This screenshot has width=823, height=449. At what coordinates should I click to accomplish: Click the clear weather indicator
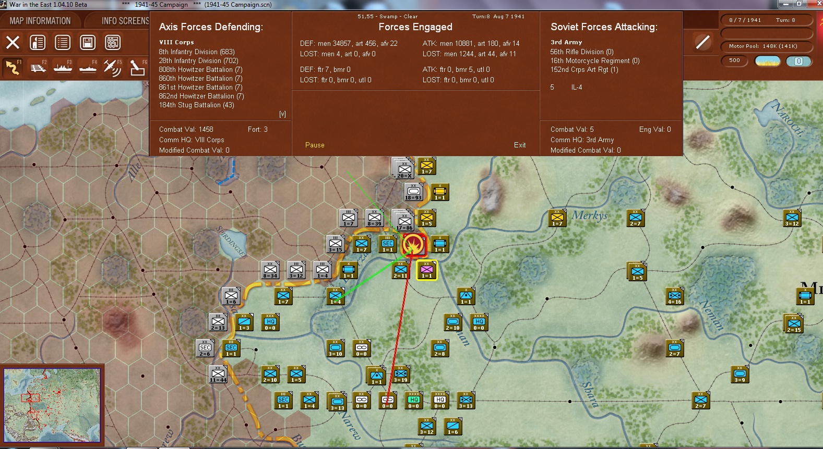[x=768, y=61]
